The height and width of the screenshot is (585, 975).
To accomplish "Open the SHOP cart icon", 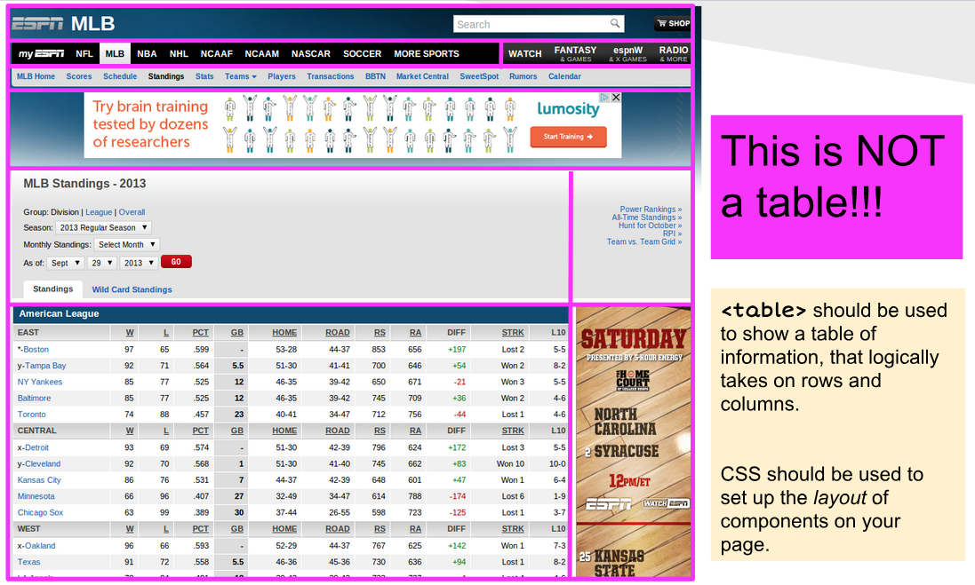I will 662,24.
